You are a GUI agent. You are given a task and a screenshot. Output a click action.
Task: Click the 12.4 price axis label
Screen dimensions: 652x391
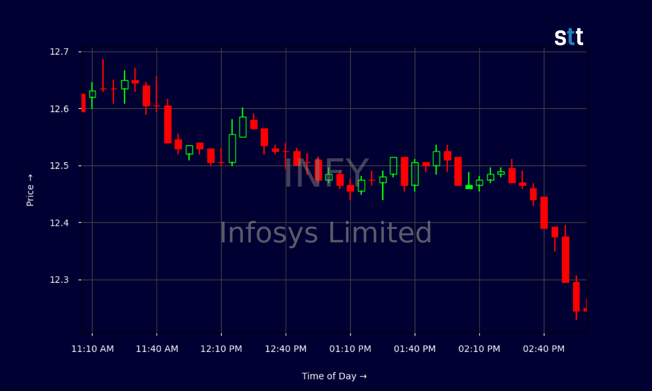59,223
